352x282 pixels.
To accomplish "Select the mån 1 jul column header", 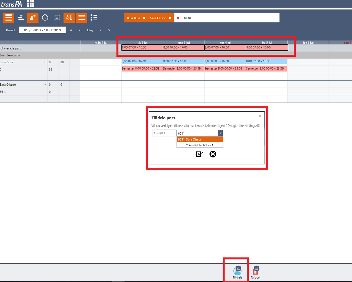I will pos(101,42).
